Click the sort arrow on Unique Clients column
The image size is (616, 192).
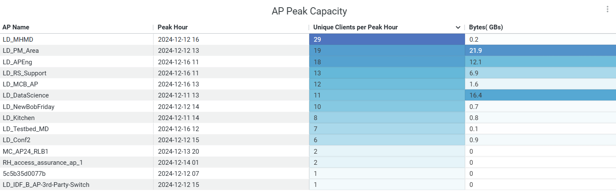[458, 28]
